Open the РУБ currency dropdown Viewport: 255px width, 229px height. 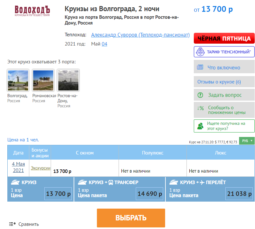(247, 141)
